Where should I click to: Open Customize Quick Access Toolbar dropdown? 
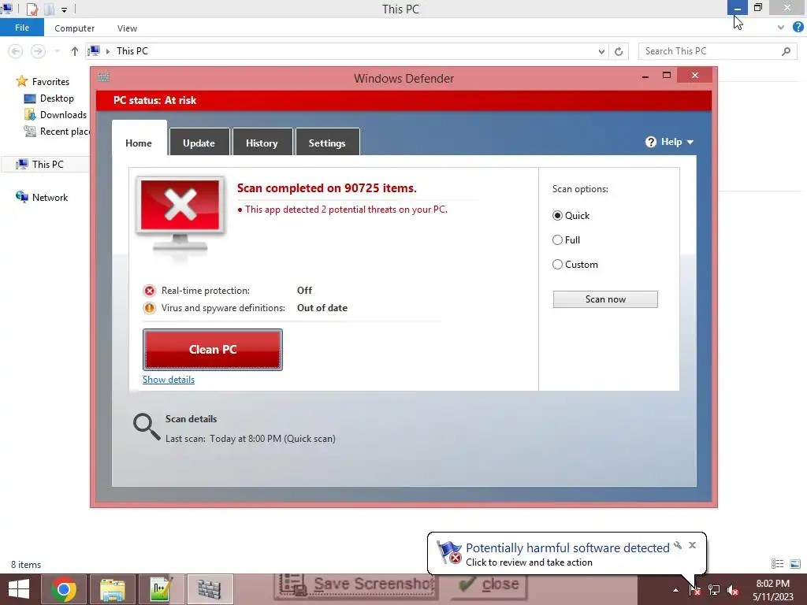click(x=64, y=9)
